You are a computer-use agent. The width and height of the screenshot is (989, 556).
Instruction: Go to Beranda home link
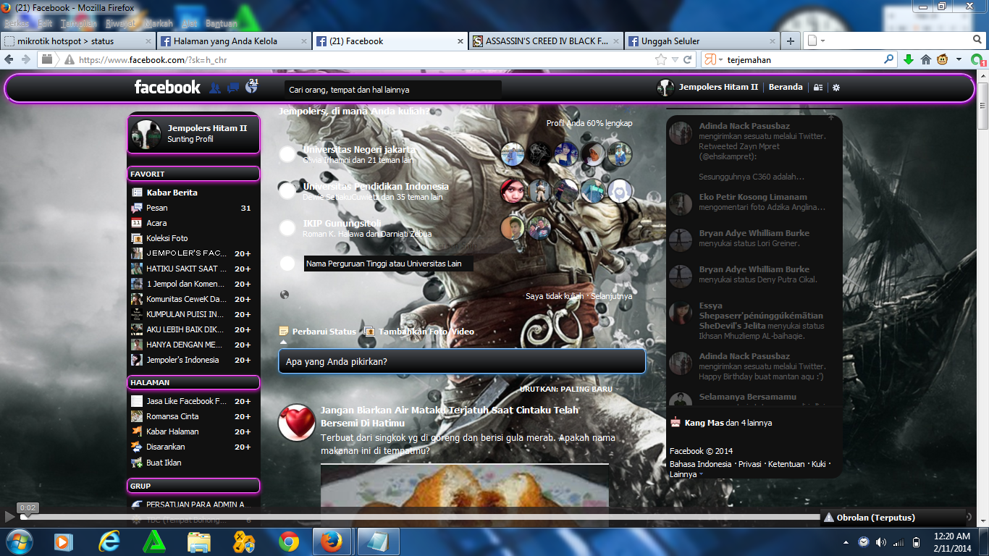coord(786,87)
